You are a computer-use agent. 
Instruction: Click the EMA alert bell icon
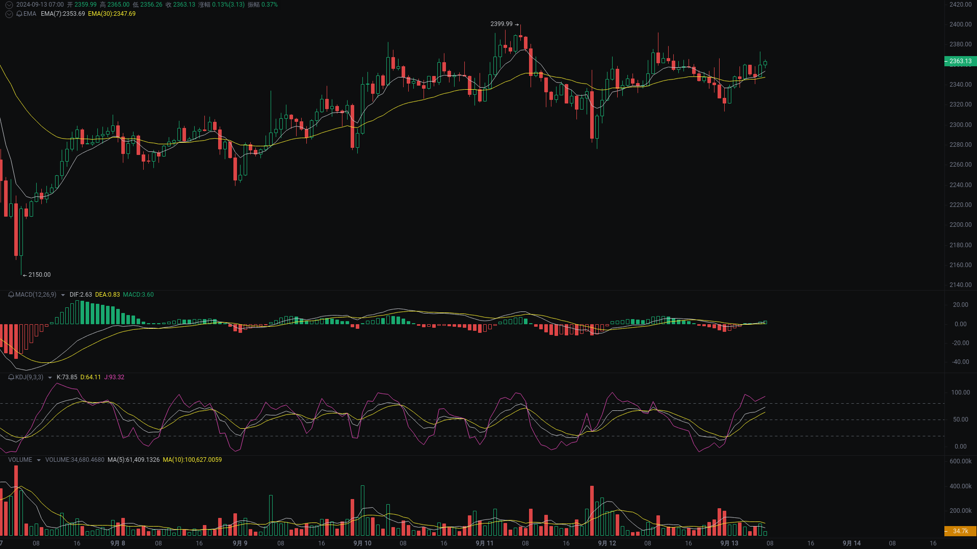[x=19, y=14]
